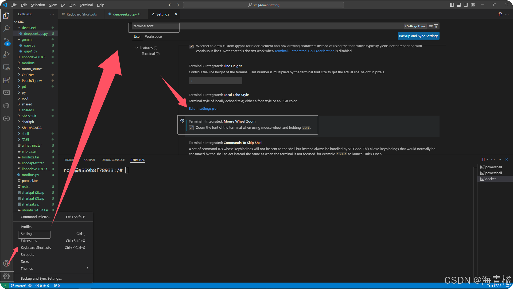Switch to the DEBUG CONSOLE tab
The height and width of the screenshot is (289, 513).
coord(113,160)
